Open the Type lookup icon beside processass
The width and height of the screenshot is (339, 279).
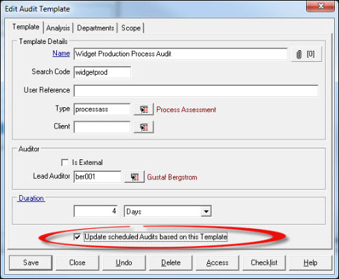[143, 109]
